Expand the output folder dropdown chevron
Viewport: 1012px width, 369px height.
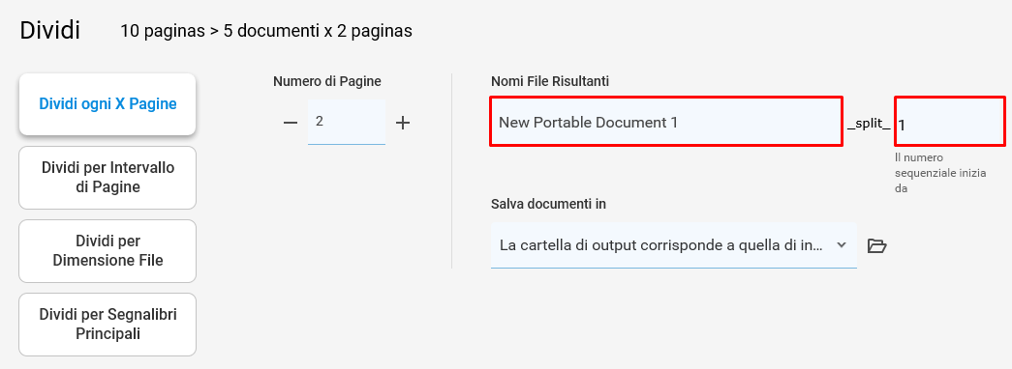(841, 244)
